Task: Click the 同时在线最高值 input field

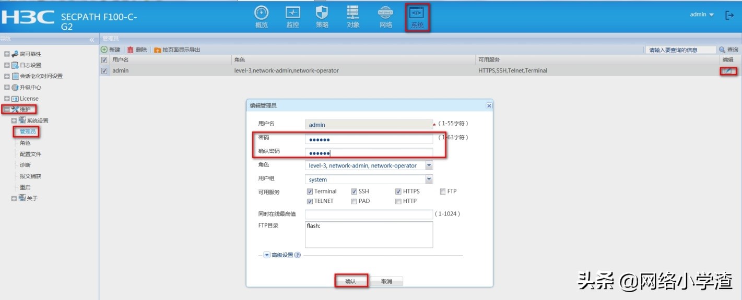Action: pyautogui.click(x=369, y=214)
